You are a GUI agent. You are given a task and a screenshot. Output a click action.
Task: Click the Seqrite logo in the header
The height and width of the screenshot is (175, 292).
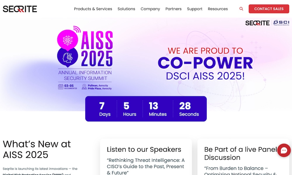[20, 9]
